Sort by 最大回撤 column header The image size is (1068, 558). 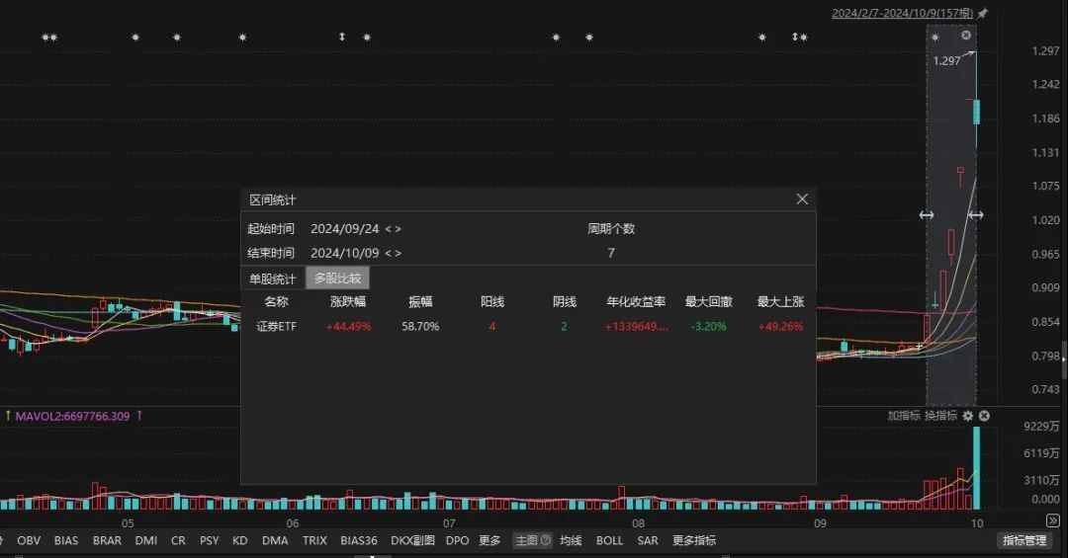coord(708,301)
